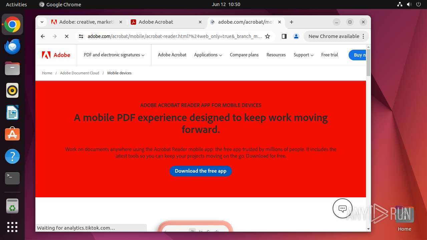Open the Resources nav item
Screen dimensions: 427x240
[x=276, y=55]
